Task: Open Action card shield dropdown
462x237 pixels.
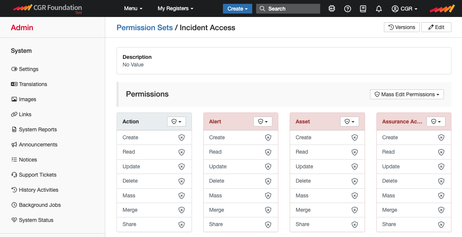Action: pos(177,122)
